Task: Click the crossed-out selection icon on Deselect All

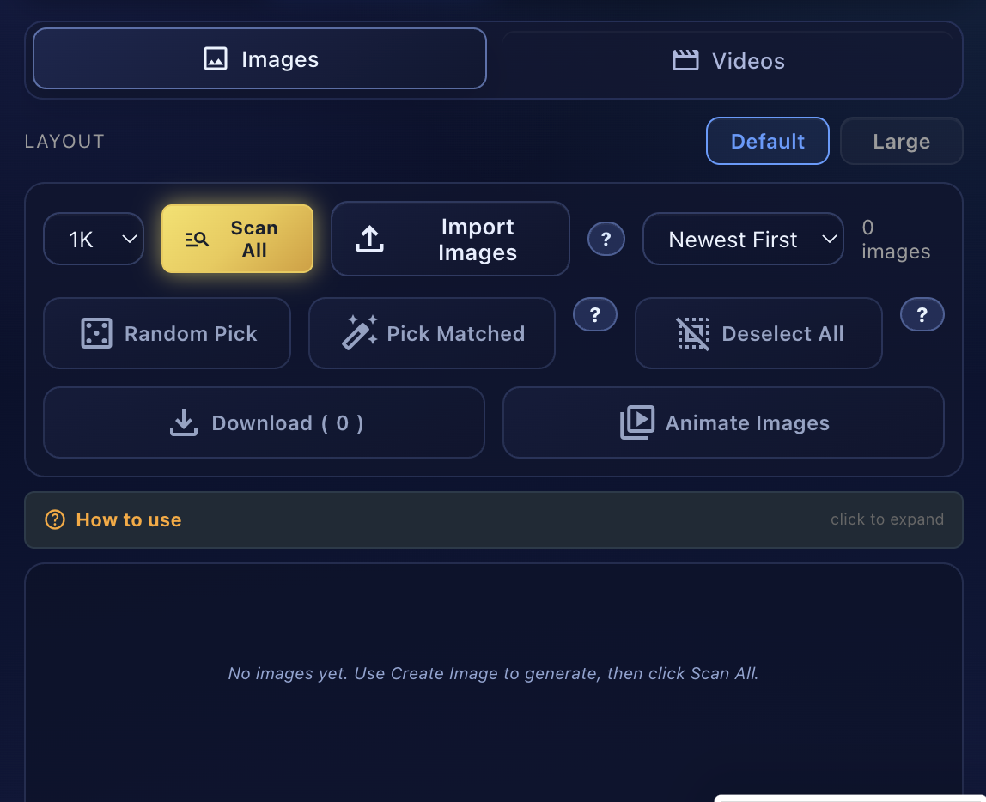Action: [x=693, y=333]
